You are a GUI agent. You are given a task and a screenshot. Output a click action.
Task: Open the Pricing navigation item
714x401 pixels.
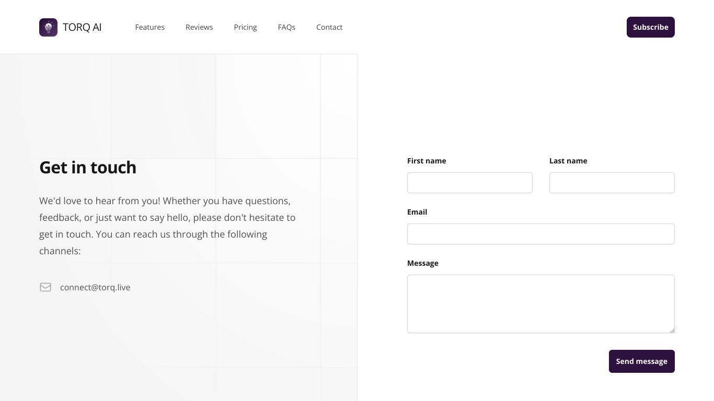click(245, 27)
